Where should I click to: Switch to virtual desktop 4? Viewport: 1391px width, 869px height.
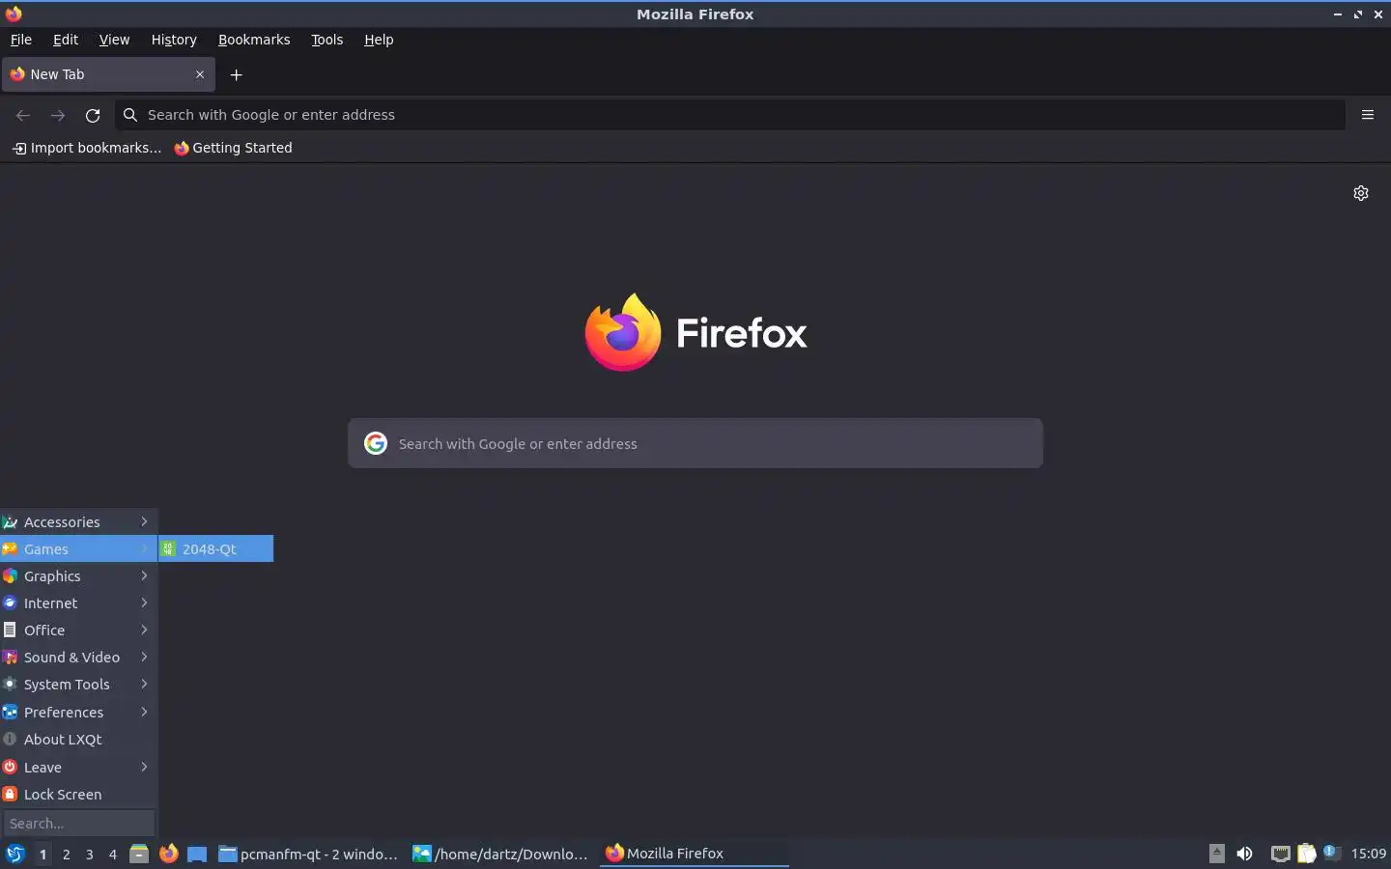pyautogui.click(x=113, y=854)
